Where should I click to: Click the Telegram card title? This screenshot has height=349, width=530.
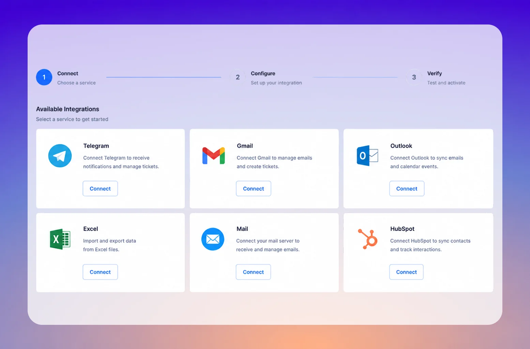(x=96, y=146)
